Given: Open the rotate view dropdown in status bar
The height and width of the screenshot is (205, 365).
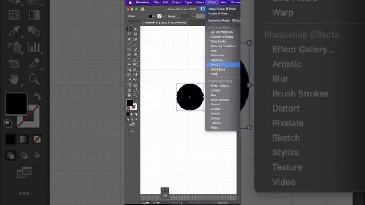Looking at the screenshot, I should point(169,203).
